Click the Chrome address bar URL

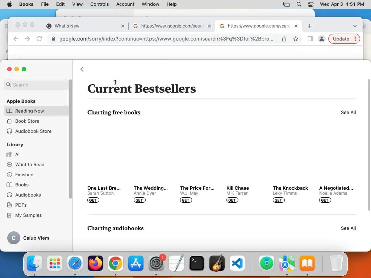pyautogui.click(x=166, y=39)
